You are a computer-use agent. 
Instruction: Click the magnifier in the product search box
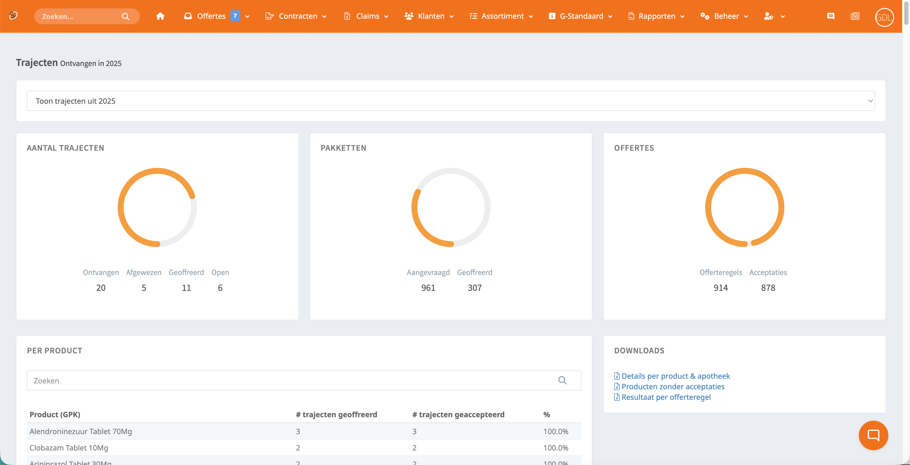562,380
